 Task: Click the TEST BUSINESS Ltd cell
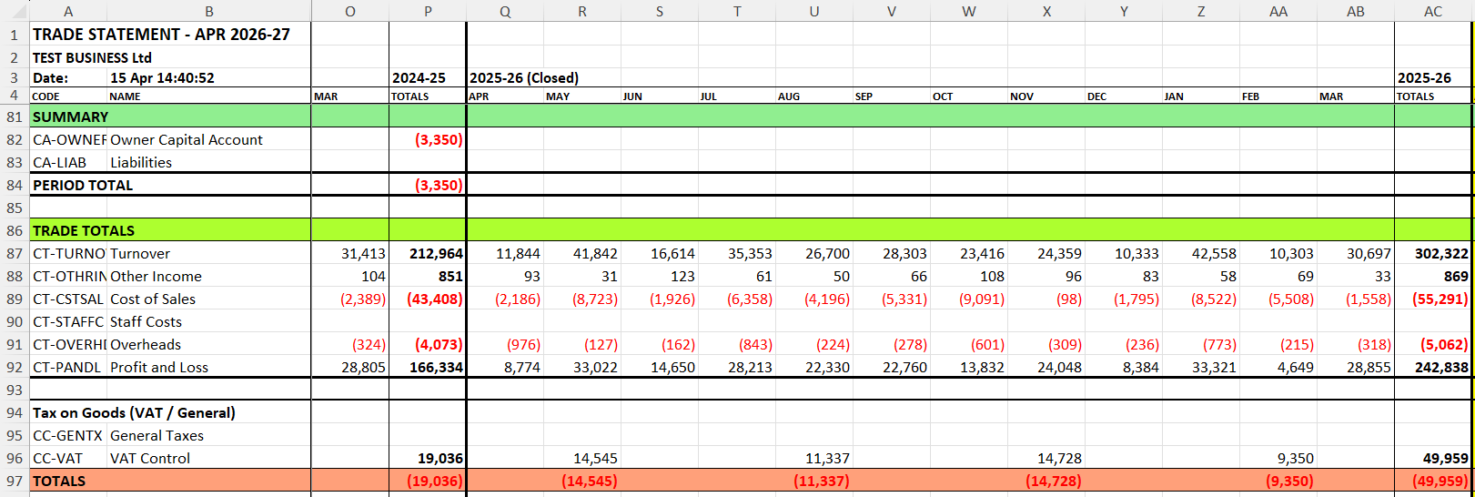pos(92,57)
